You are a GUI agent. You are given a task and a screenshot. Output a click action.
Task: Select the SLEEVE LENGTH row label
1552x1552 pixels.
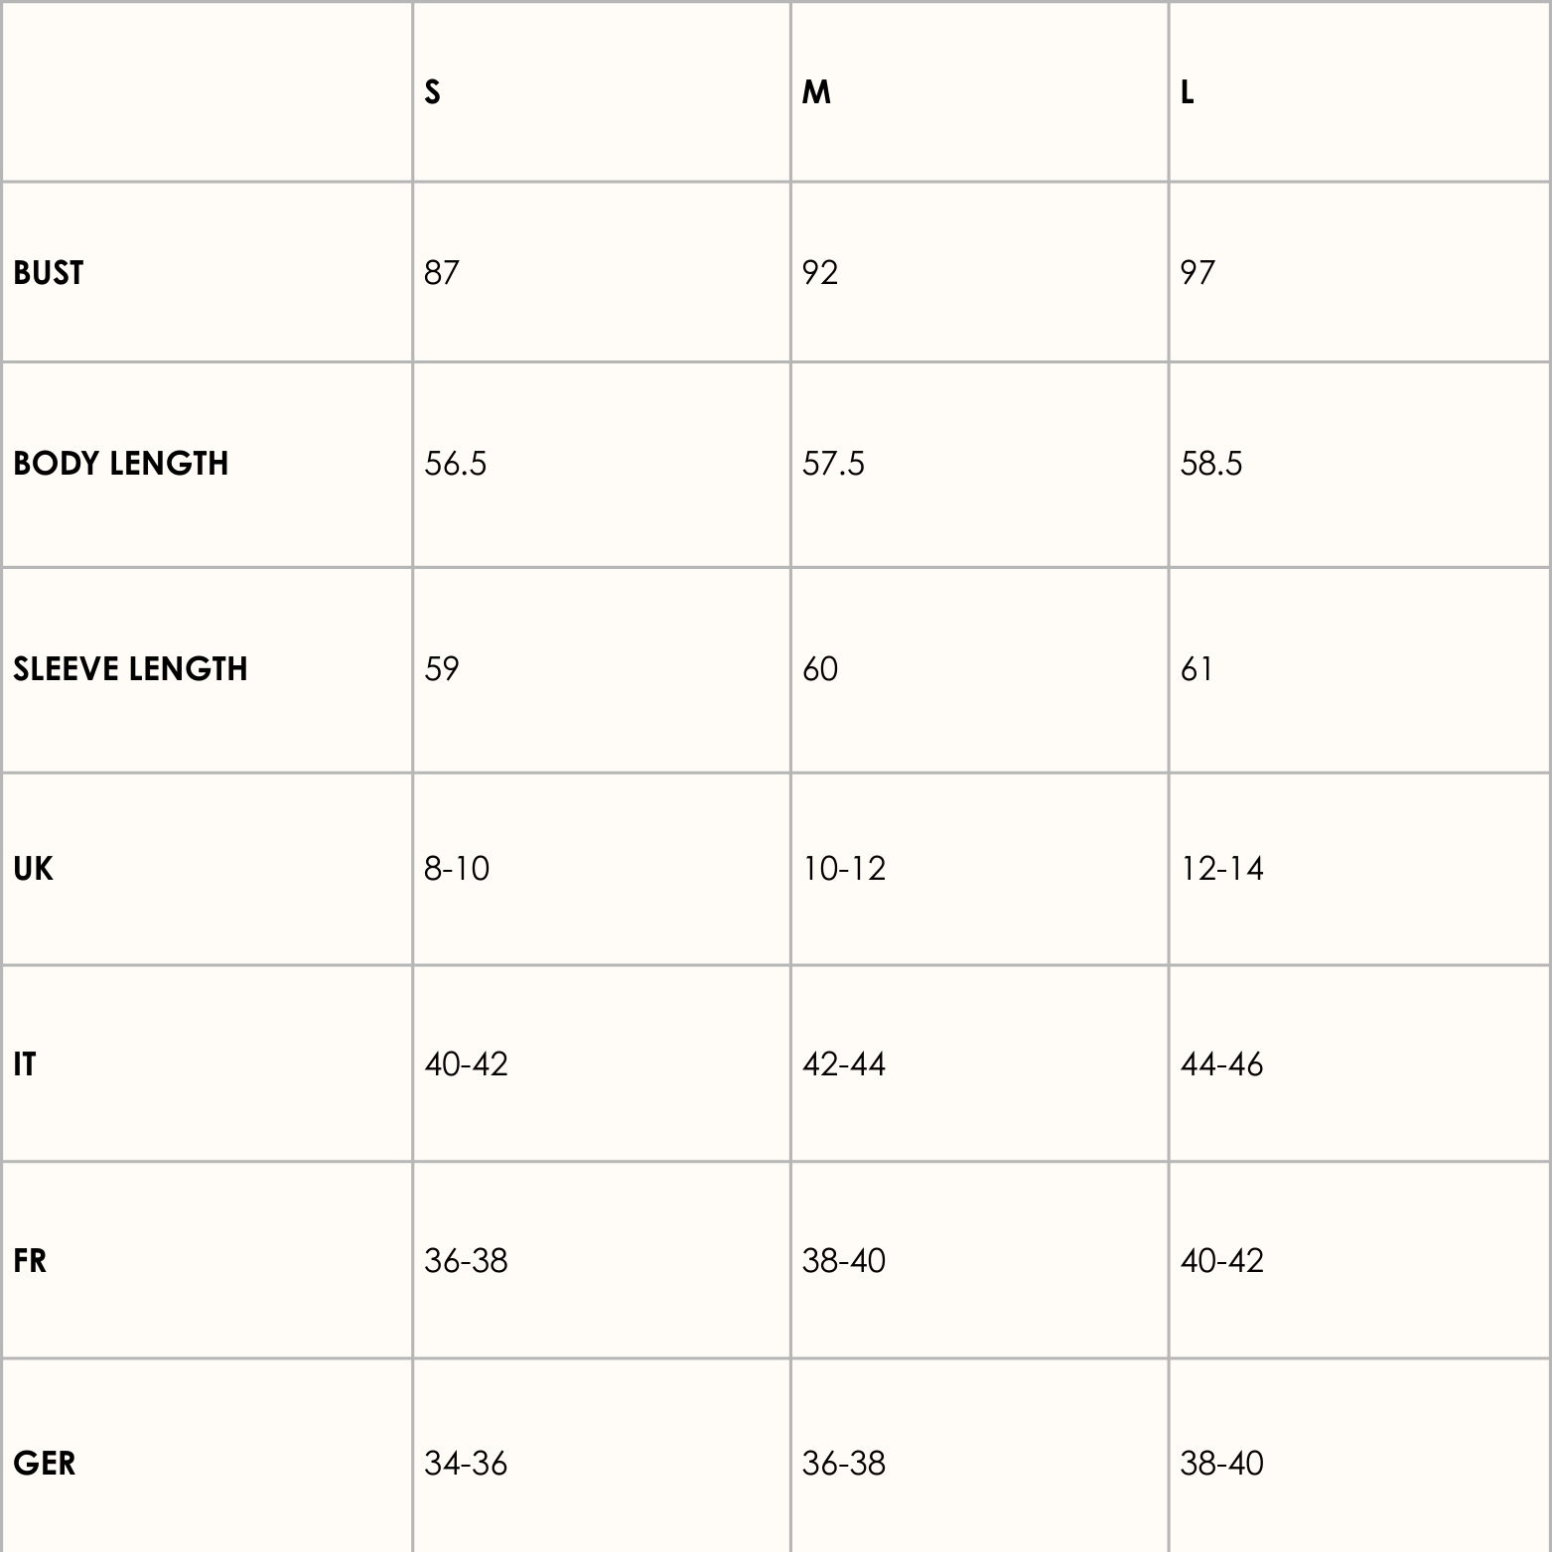(130, 669)
